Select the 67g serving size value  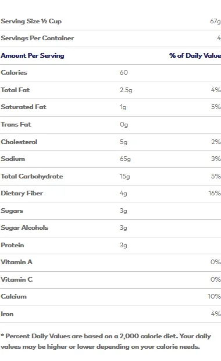pos(216,21)
